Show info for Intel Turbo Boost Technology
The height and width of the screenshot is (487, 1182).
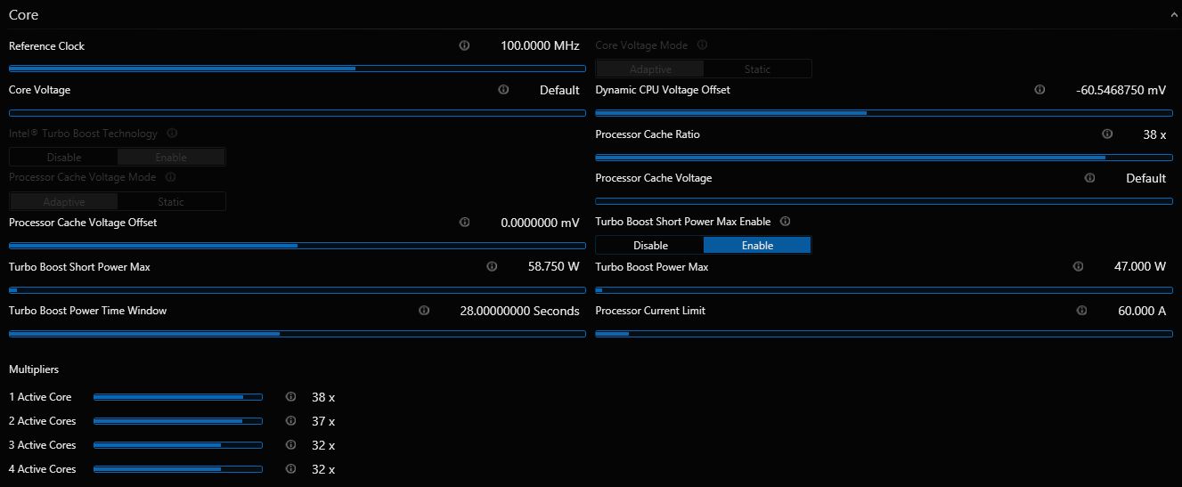click(x=172, y=134)
